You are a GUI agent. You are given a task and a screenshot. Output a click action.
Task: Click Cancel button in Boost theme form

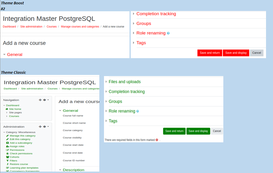coord(257,53)
